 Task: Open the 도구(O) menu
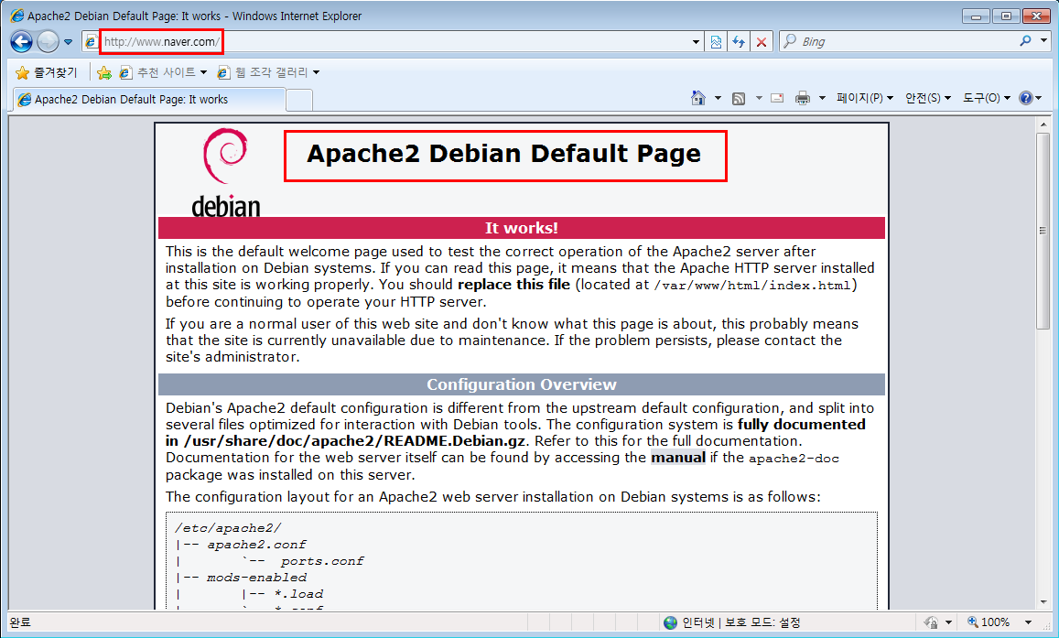(x=986, y=99)
